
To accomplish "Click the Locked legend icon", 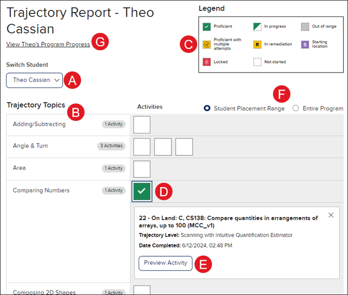I will tap(206, 62).
